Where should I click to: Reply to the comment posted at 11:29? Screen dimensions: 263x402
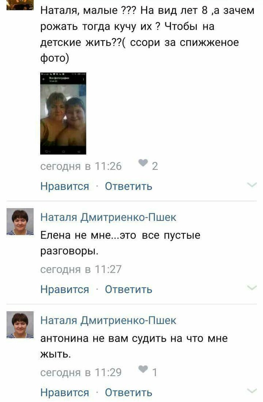pyautogui.click(x=128, y=393)
